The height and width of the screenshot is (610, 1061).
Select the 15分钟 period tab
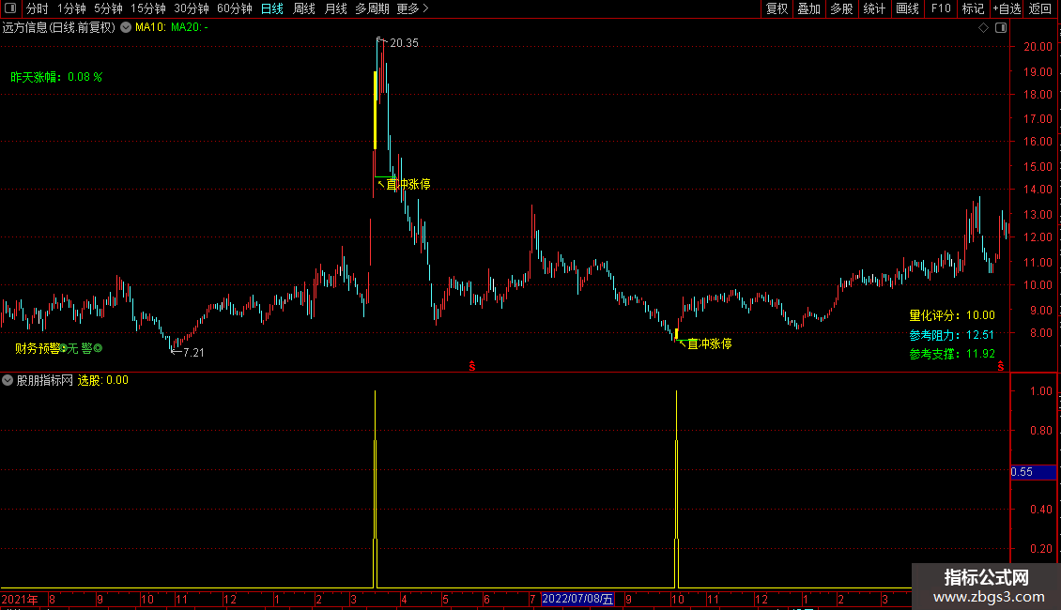tap(148, 8)
